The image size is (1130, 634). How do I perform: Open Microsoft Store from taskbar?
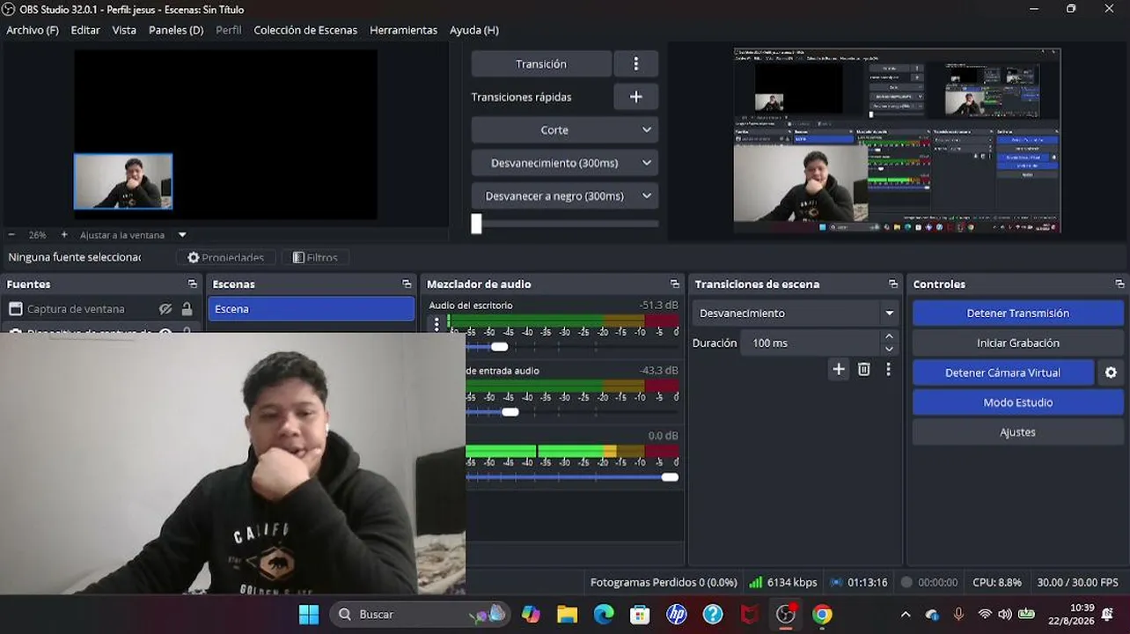[x=640, y=615]
